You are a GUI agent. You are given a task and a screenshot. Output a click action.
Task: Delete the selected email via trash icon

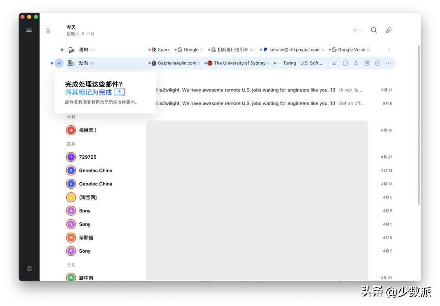click(x=367, y=63)
